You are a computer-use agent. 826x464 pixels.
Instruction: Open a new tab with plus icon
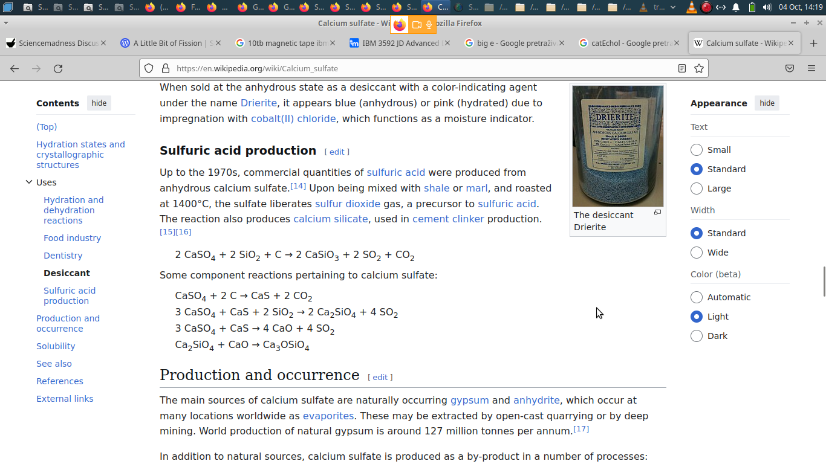point(813,43)
